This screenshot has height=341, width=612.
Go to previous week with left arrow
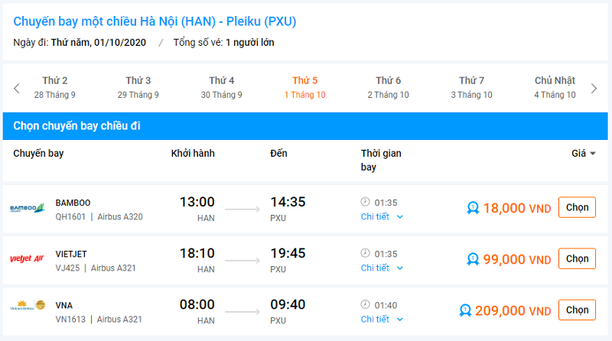pyautogui.click(x=17, y=88)
